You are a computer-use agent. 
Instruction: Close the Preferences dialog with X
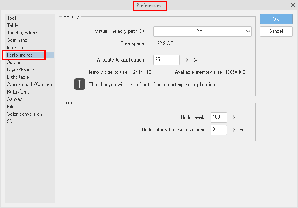click(293, 5)
